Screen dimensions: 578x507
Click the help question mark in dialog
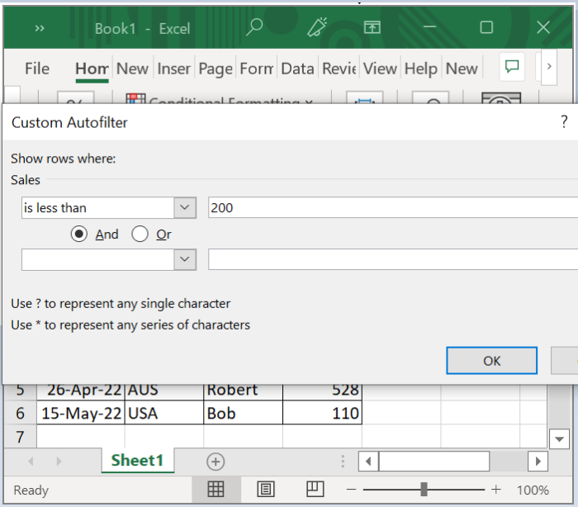pyautogui.click(x=564, y=122)
